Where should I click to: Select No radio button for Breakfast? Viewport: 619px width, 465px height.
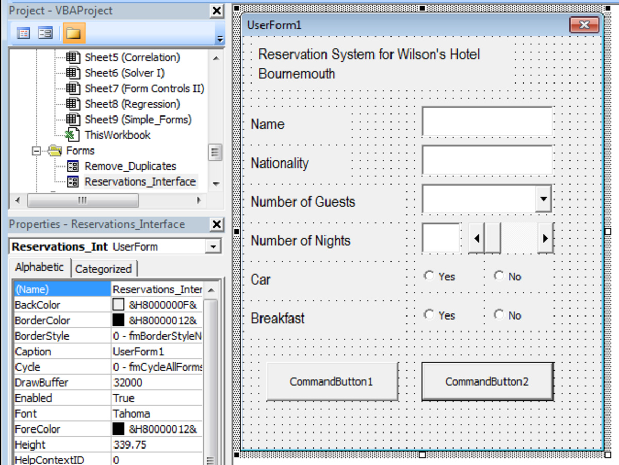click(x=499, y=315)
